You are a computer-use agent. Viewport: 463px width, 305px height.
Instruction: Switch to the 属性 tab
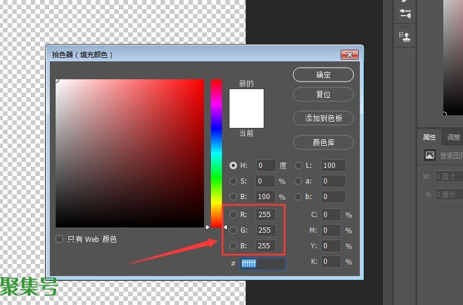tap(429, 137)
